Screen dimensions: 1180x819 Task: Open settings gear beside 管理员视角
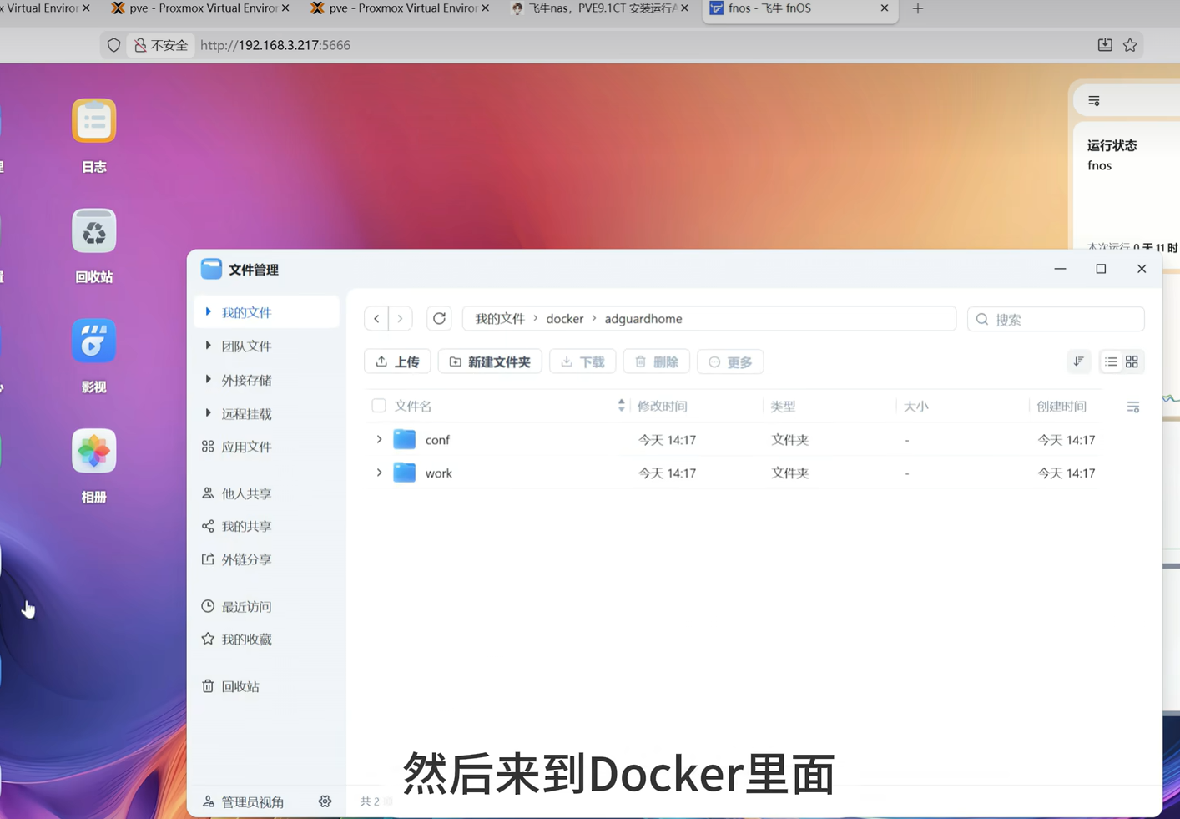tap(325, 801)
